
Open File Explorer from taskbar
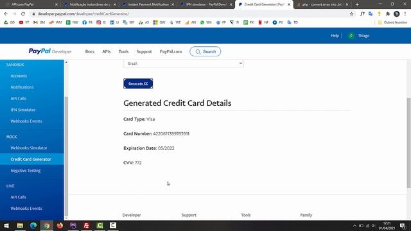[20, 225]
